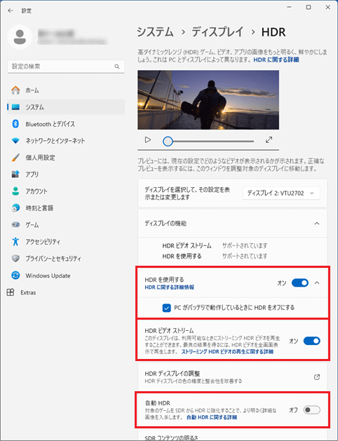
Task: Open プライバシーとセキュリティ settings page
Action: (x=66, y=259)
